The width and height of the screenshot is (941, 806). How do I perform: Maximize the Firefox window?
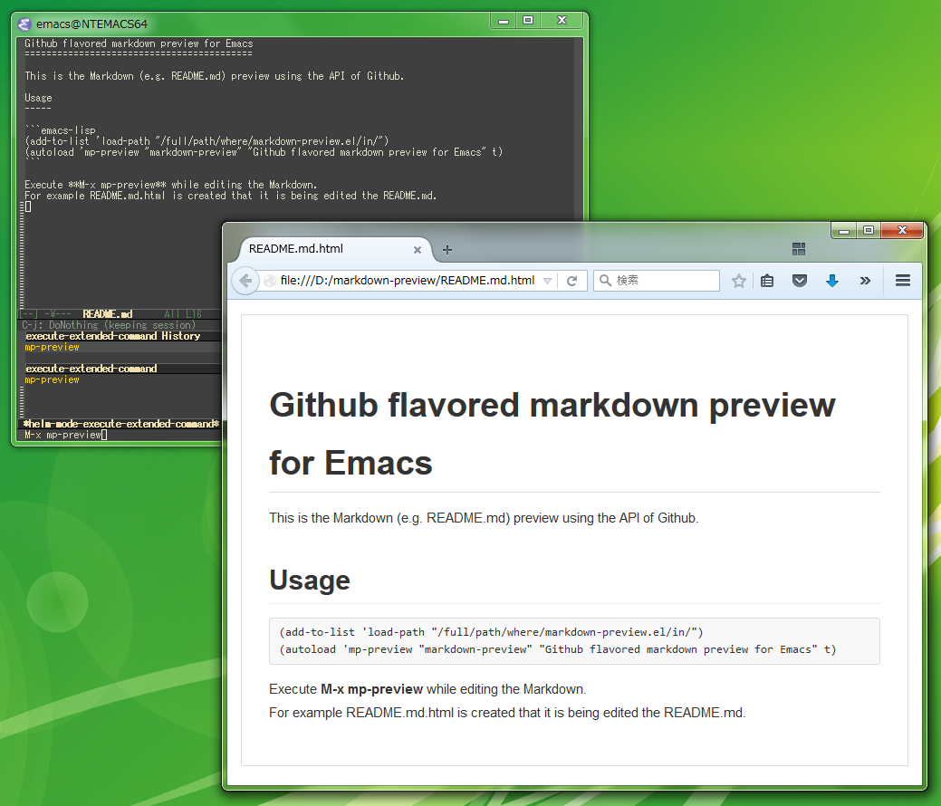tap(869, 230)
